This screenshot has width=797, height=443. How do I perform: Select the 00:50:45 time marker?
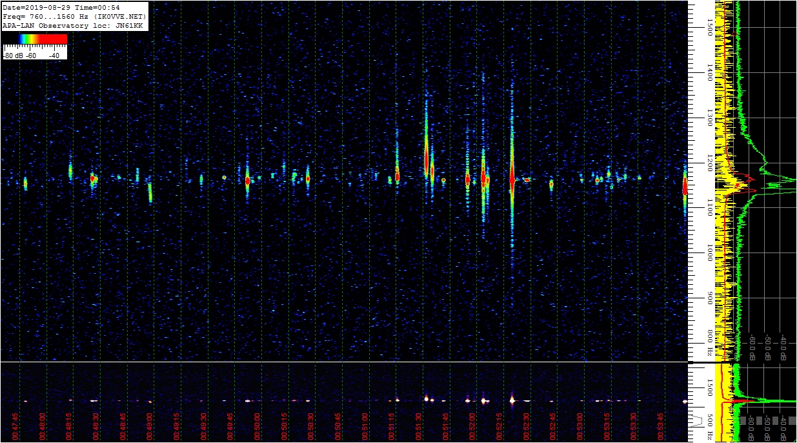point(338,427)
